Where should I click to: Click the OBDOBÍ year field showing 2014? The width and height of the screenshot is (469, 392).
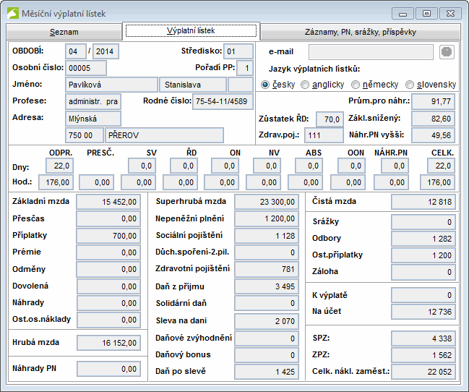(x=106, y=52)
